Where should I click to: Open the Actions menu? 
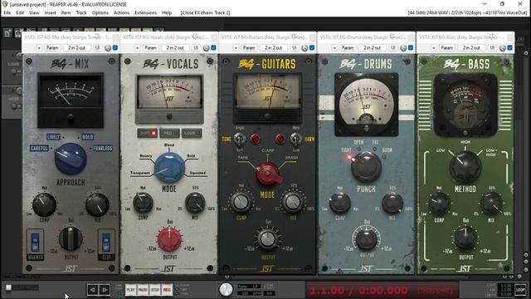[x=122, y=12]
